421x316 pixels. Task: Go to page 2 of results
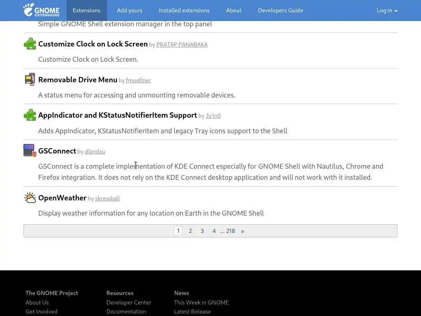coord(190,231)
